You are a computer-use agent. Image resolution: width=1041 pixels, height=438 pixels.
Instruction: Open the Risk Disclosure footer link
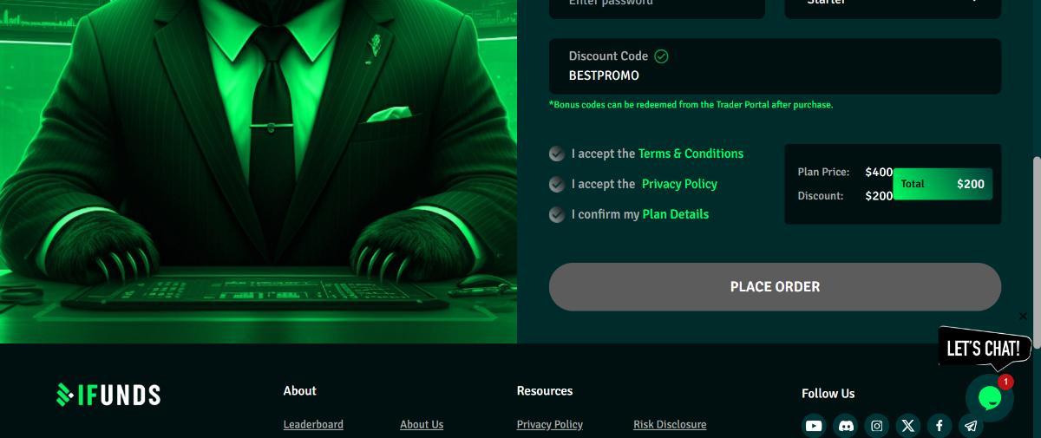tap(670, 424)
